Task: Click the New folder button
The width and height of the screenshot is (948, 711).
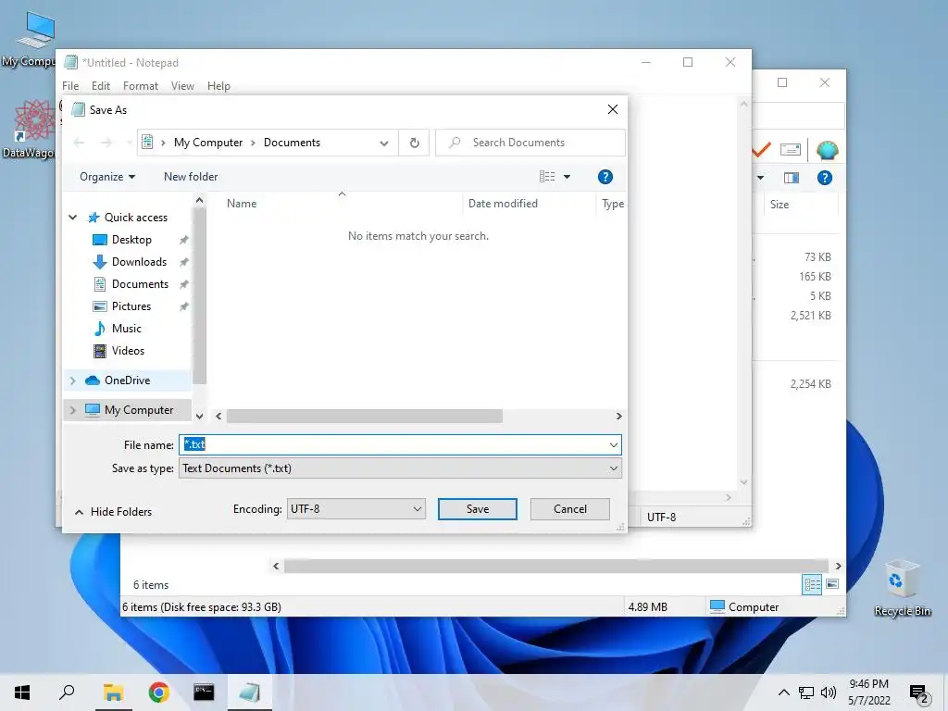Action: (191, 177)
